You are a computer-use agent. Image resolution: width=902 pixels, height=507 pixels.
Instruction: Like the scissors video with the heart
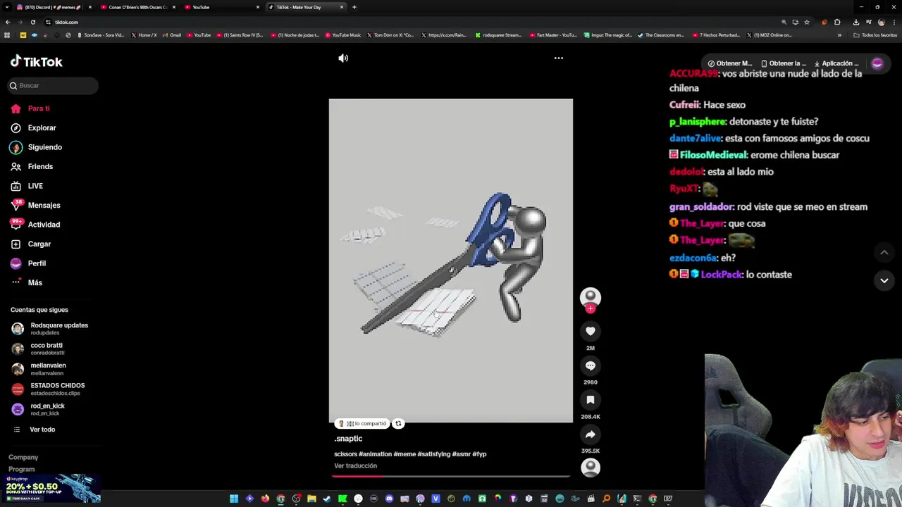point(591,331)
